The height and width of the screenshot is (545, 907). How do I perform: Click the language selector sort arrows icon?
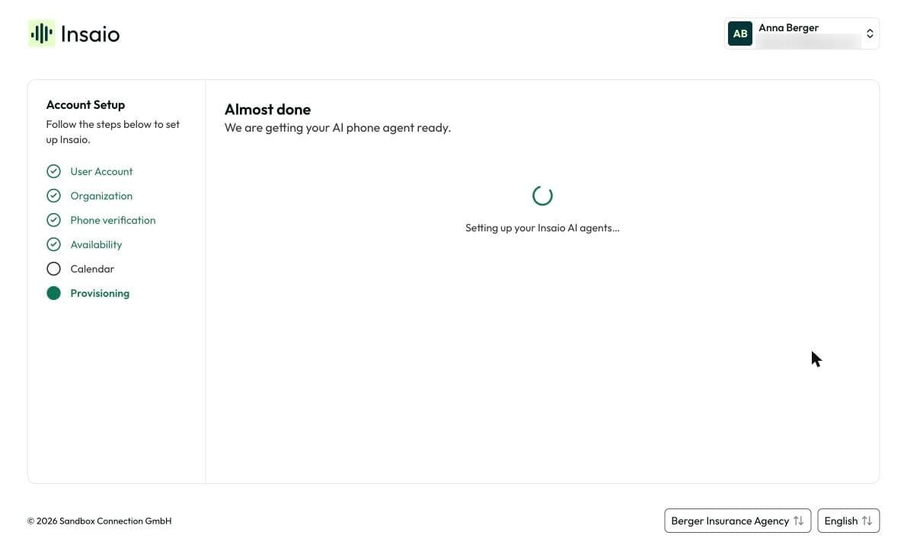867,521
